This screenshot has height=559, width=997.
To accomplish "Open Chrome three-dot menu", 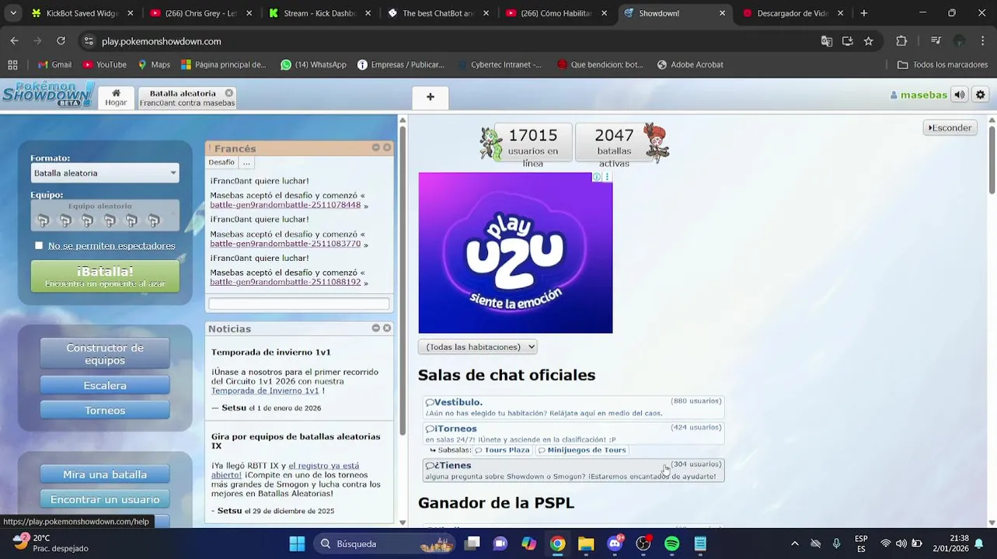I will tap(983, 41).
